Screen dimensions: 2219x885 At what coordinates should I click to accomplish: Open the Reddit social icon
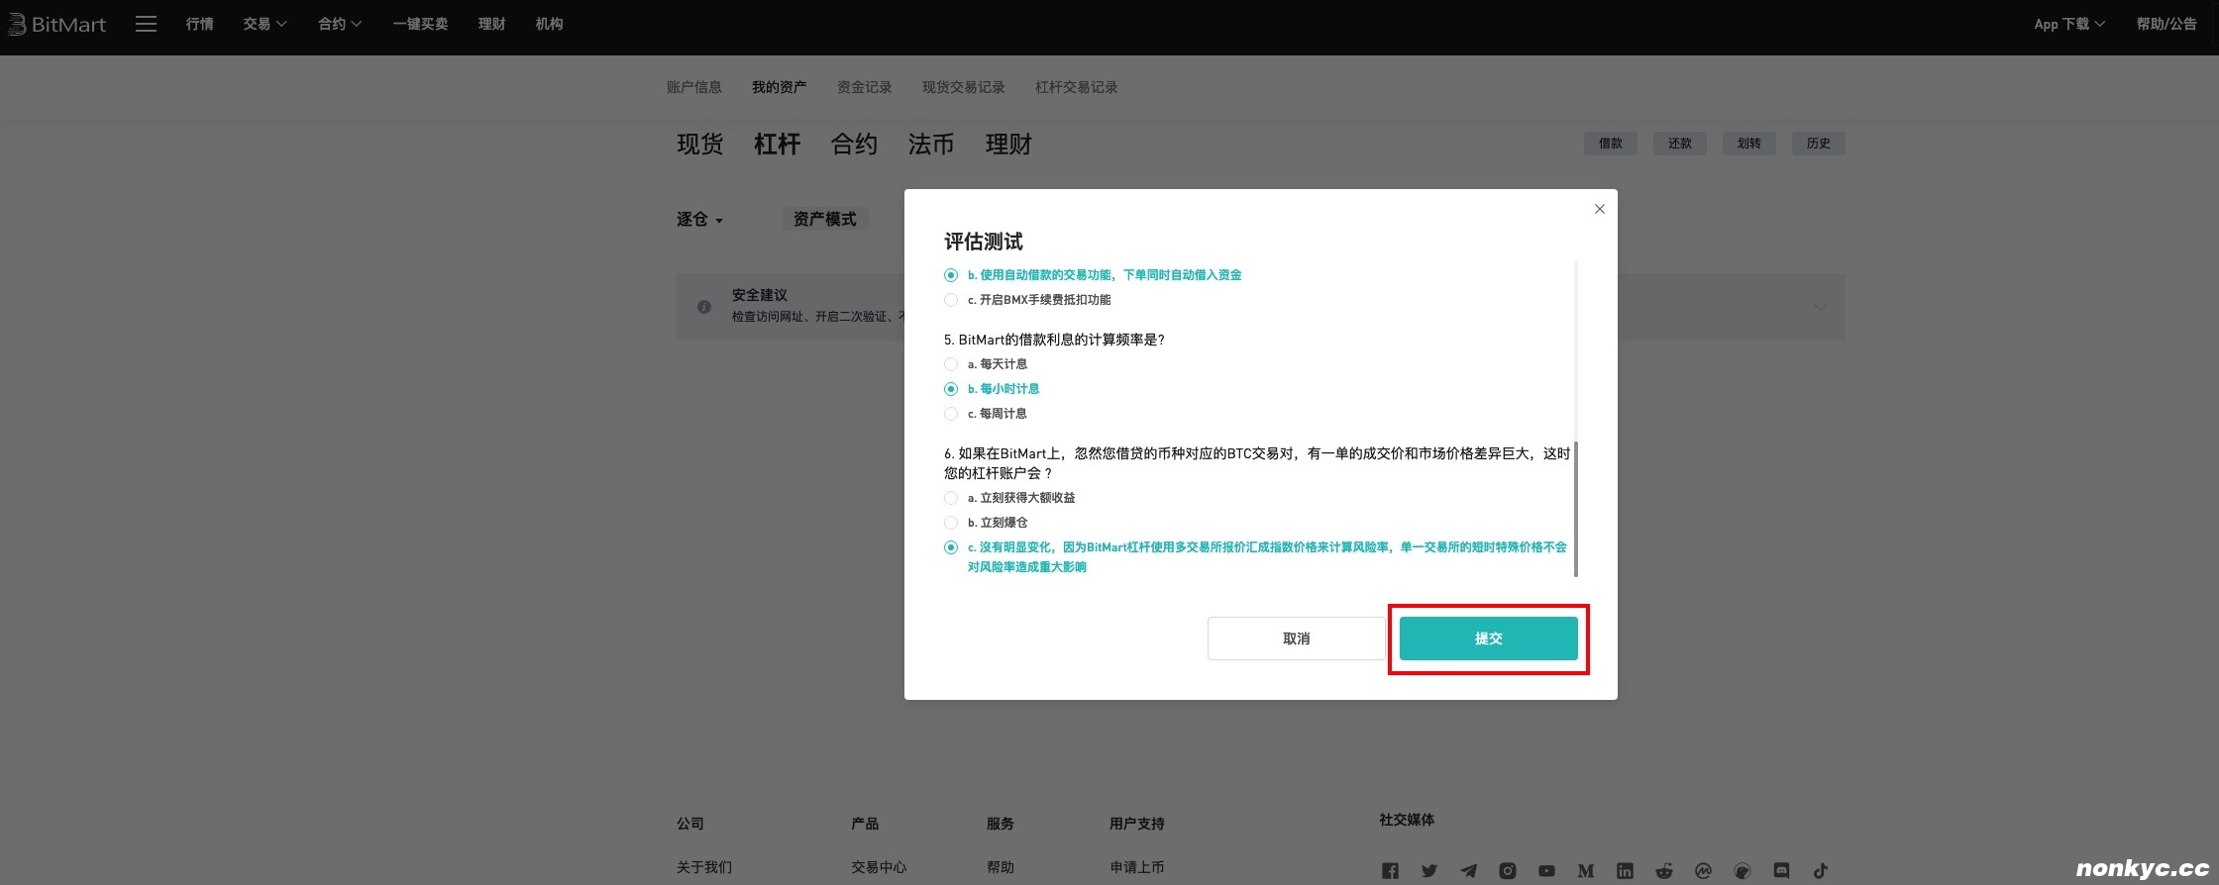pyautogui.click(x=1663, y=871)
